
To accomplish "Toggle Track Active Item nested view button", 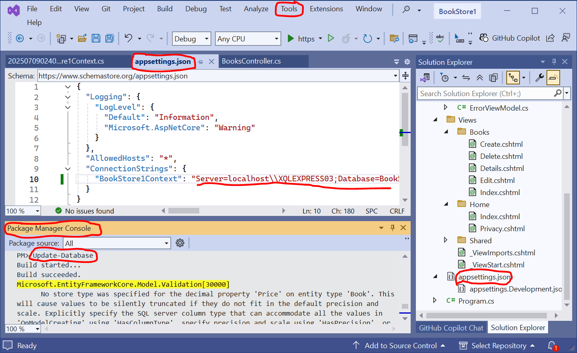I will 513,78.
